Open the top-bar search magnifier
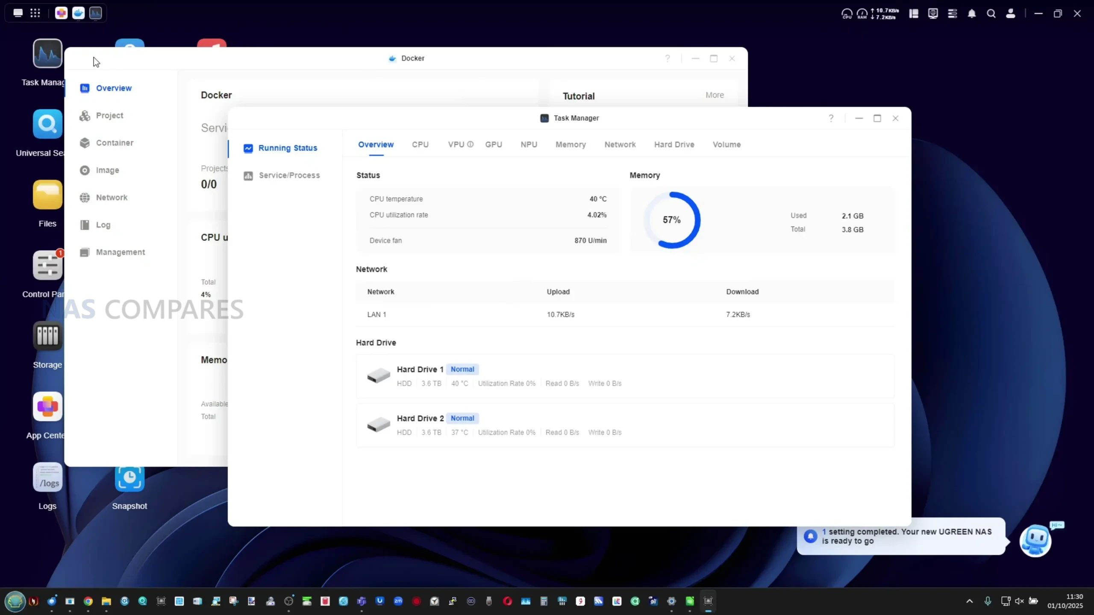Image resolution: width=1094 pixels, height=615 pixels. point(991,14)
